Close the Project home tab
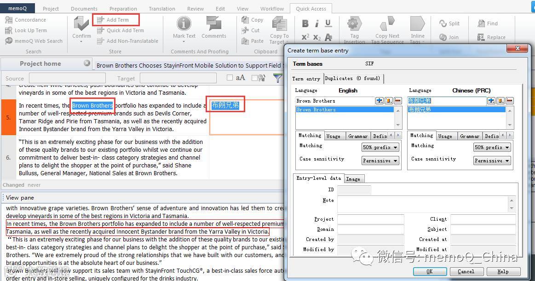Image resolution: width=535 pixels, height=281 pixels. [87, 63]
